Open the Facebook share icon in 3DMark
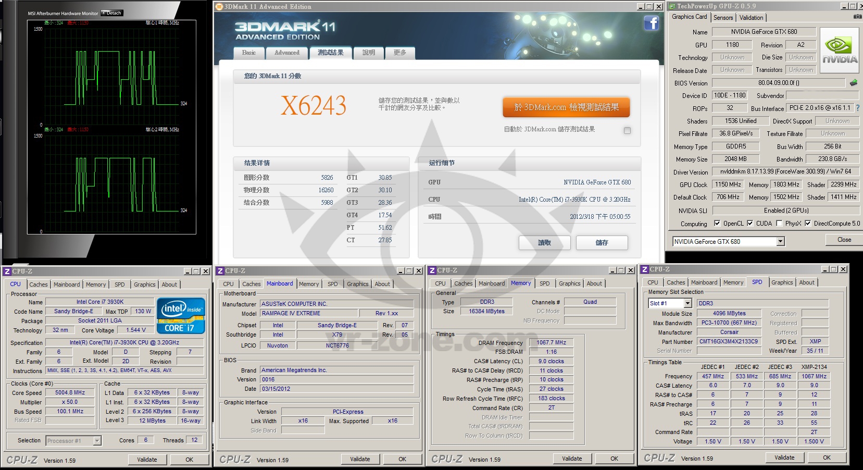 coord(652,23)
